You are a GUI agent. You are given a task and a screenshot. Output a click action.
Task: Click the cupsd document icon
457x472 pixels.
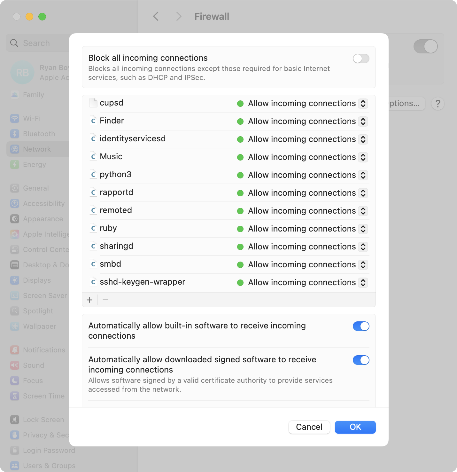93,103
